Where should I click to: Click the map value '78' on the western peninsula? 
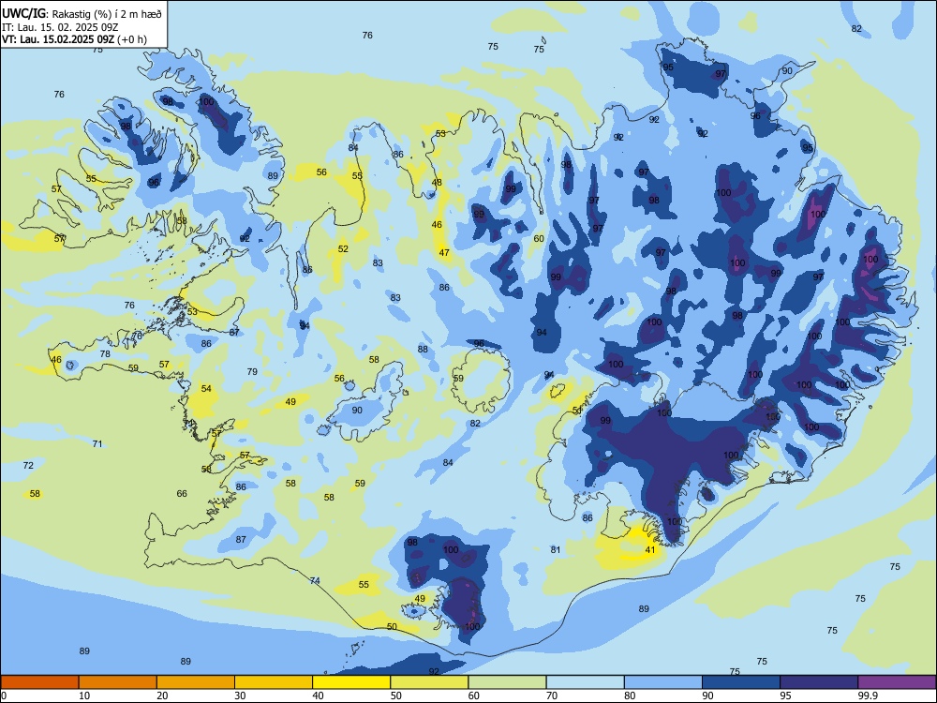pos(105,354)
